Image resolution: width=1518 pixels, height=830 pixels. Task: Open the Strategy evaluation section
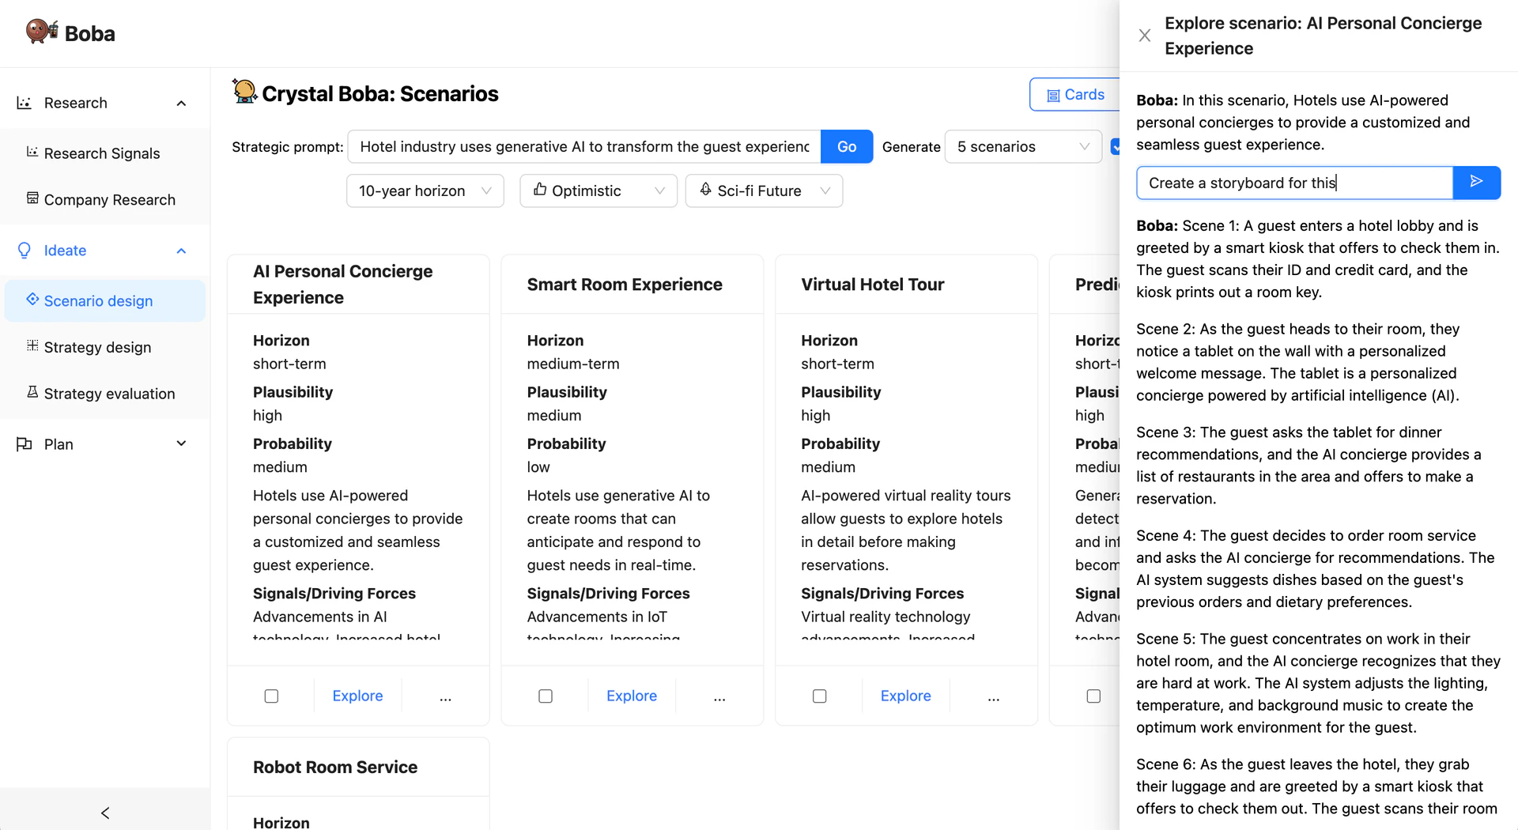click(x=109, y=394)
